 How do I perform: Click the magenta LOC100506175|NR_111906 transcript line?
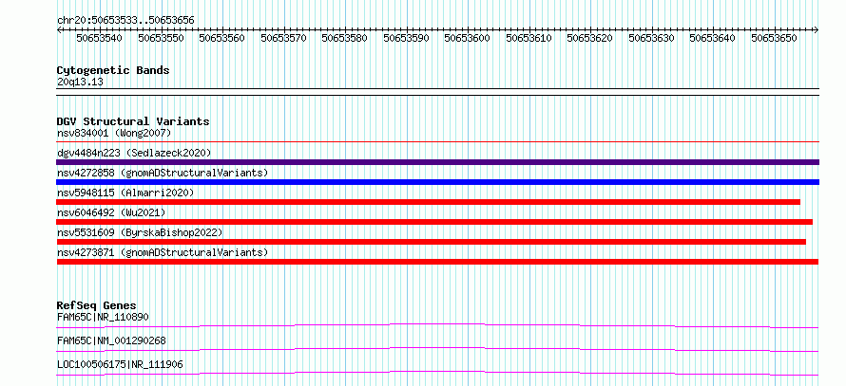tap(437, 373)
